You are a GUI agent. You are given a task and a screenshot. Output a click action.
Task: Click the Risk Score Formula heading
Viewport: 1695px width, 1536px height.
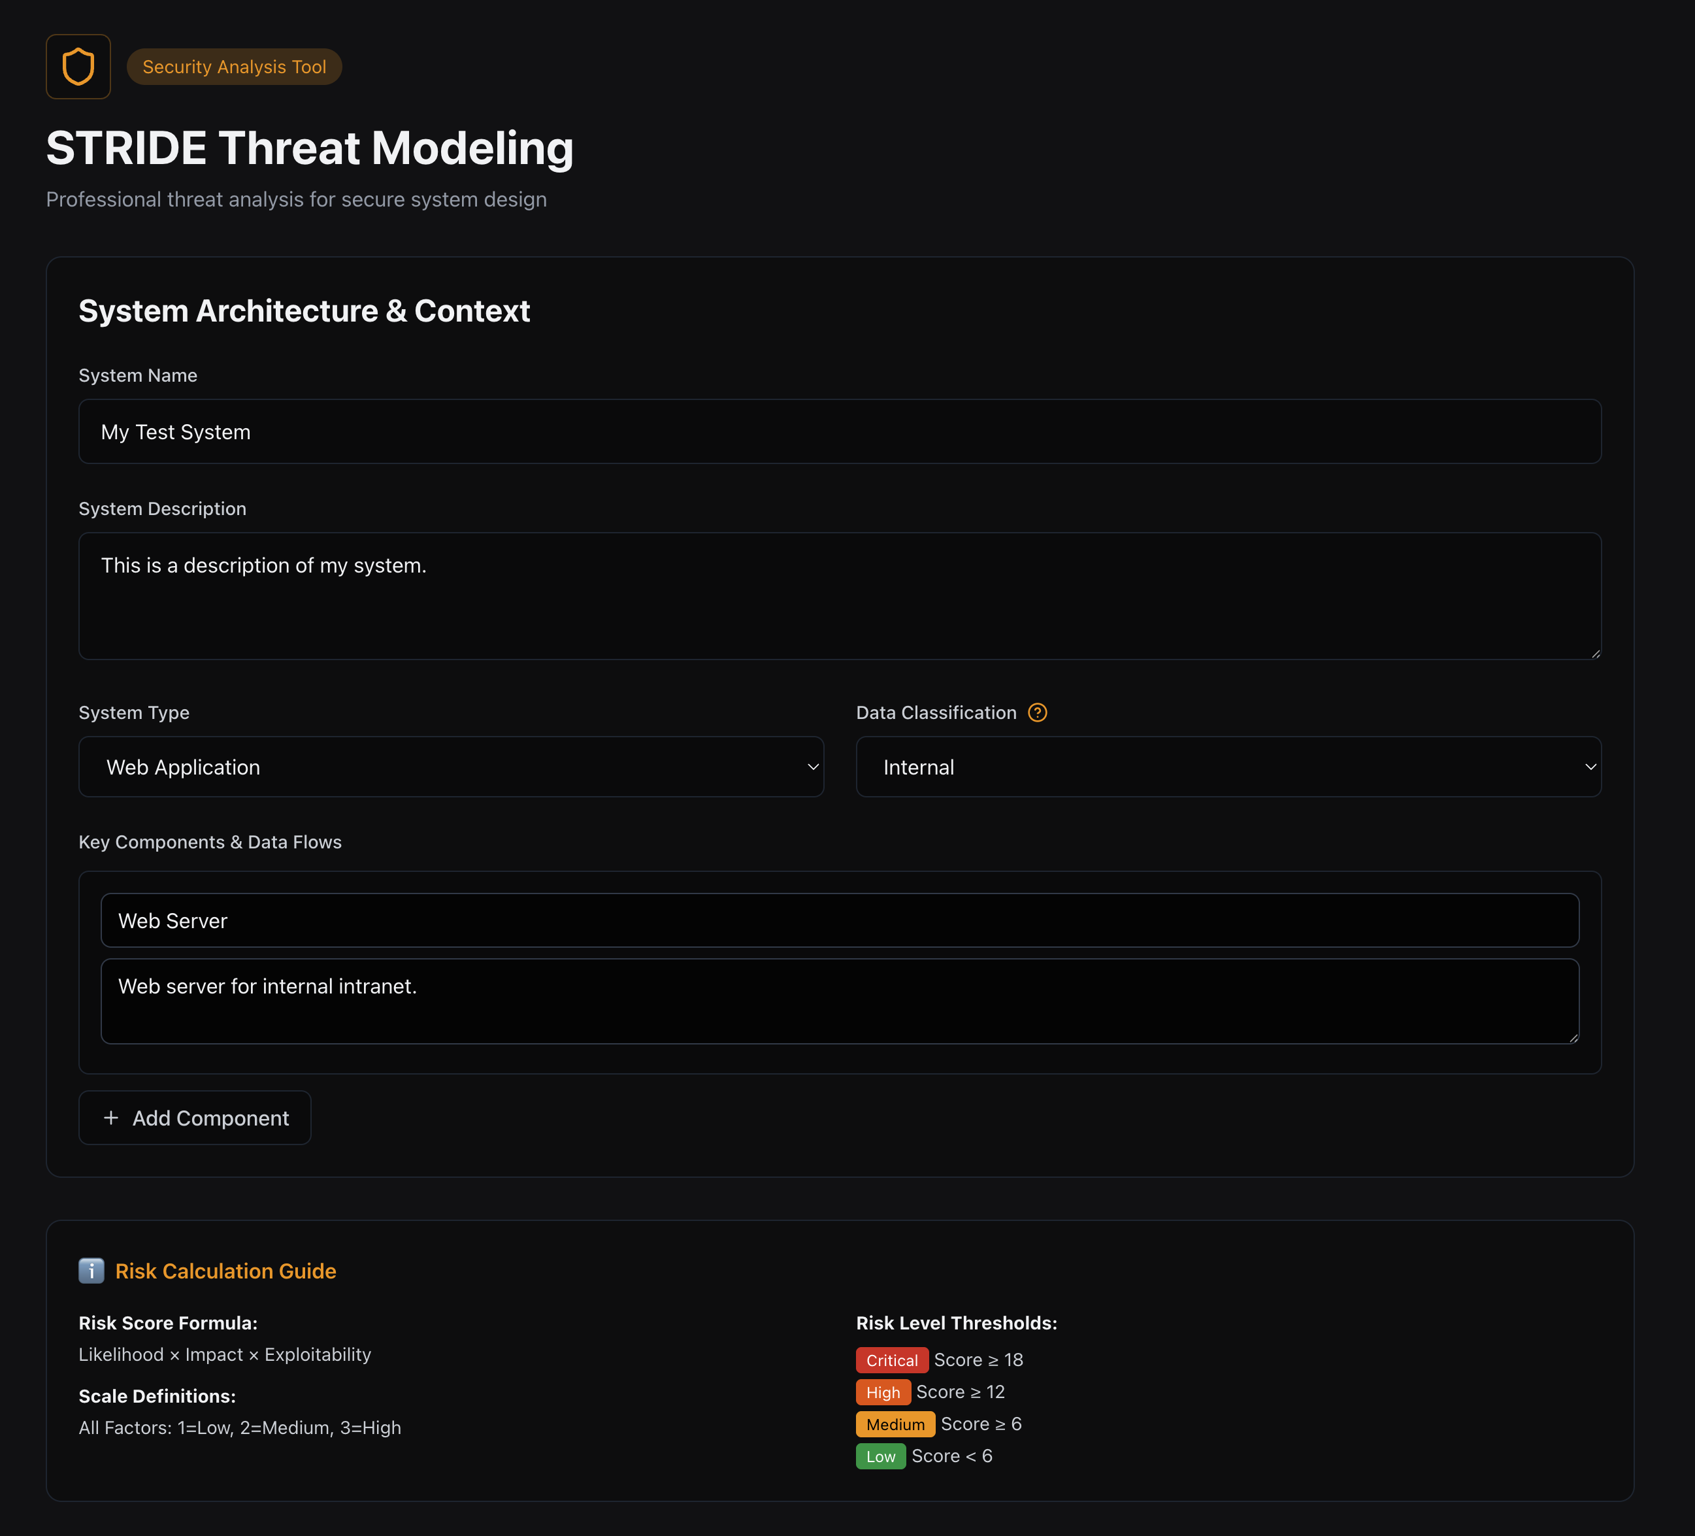pyautogui.click(x=168, y=1323)
